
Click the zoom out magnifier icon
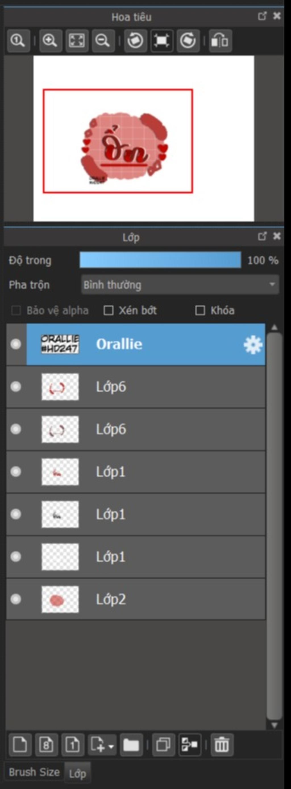(103, 40)
